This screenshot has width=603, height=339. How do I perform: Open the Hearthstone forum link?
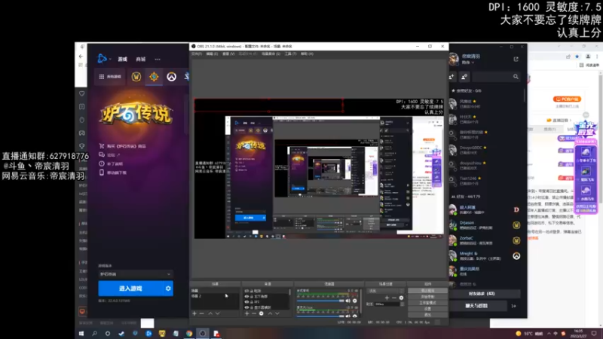click(109, 155)
